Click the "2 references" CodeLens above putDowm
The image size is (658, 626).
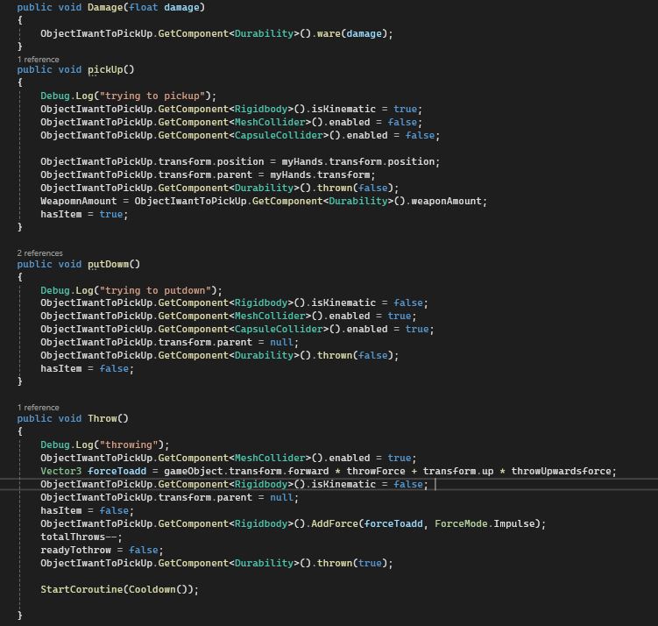[x=40, y=253]
